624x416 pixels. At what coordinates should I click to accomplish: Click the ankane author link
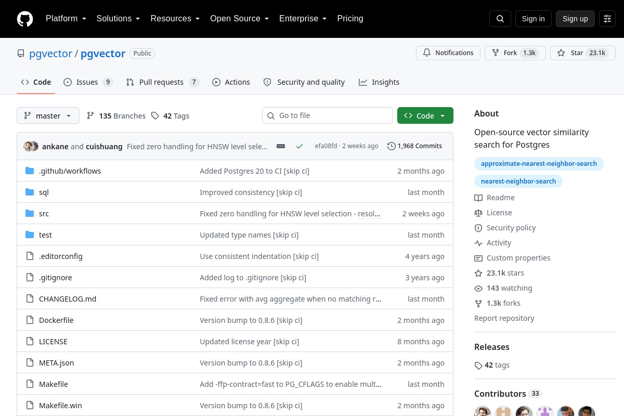coord(55,146)
